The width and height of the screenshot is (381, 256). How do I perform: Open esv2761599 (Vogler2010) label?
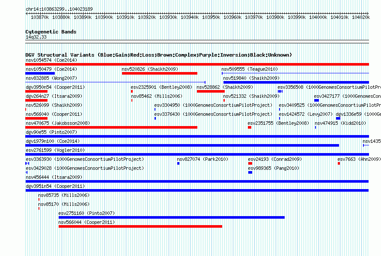[55, 150]
